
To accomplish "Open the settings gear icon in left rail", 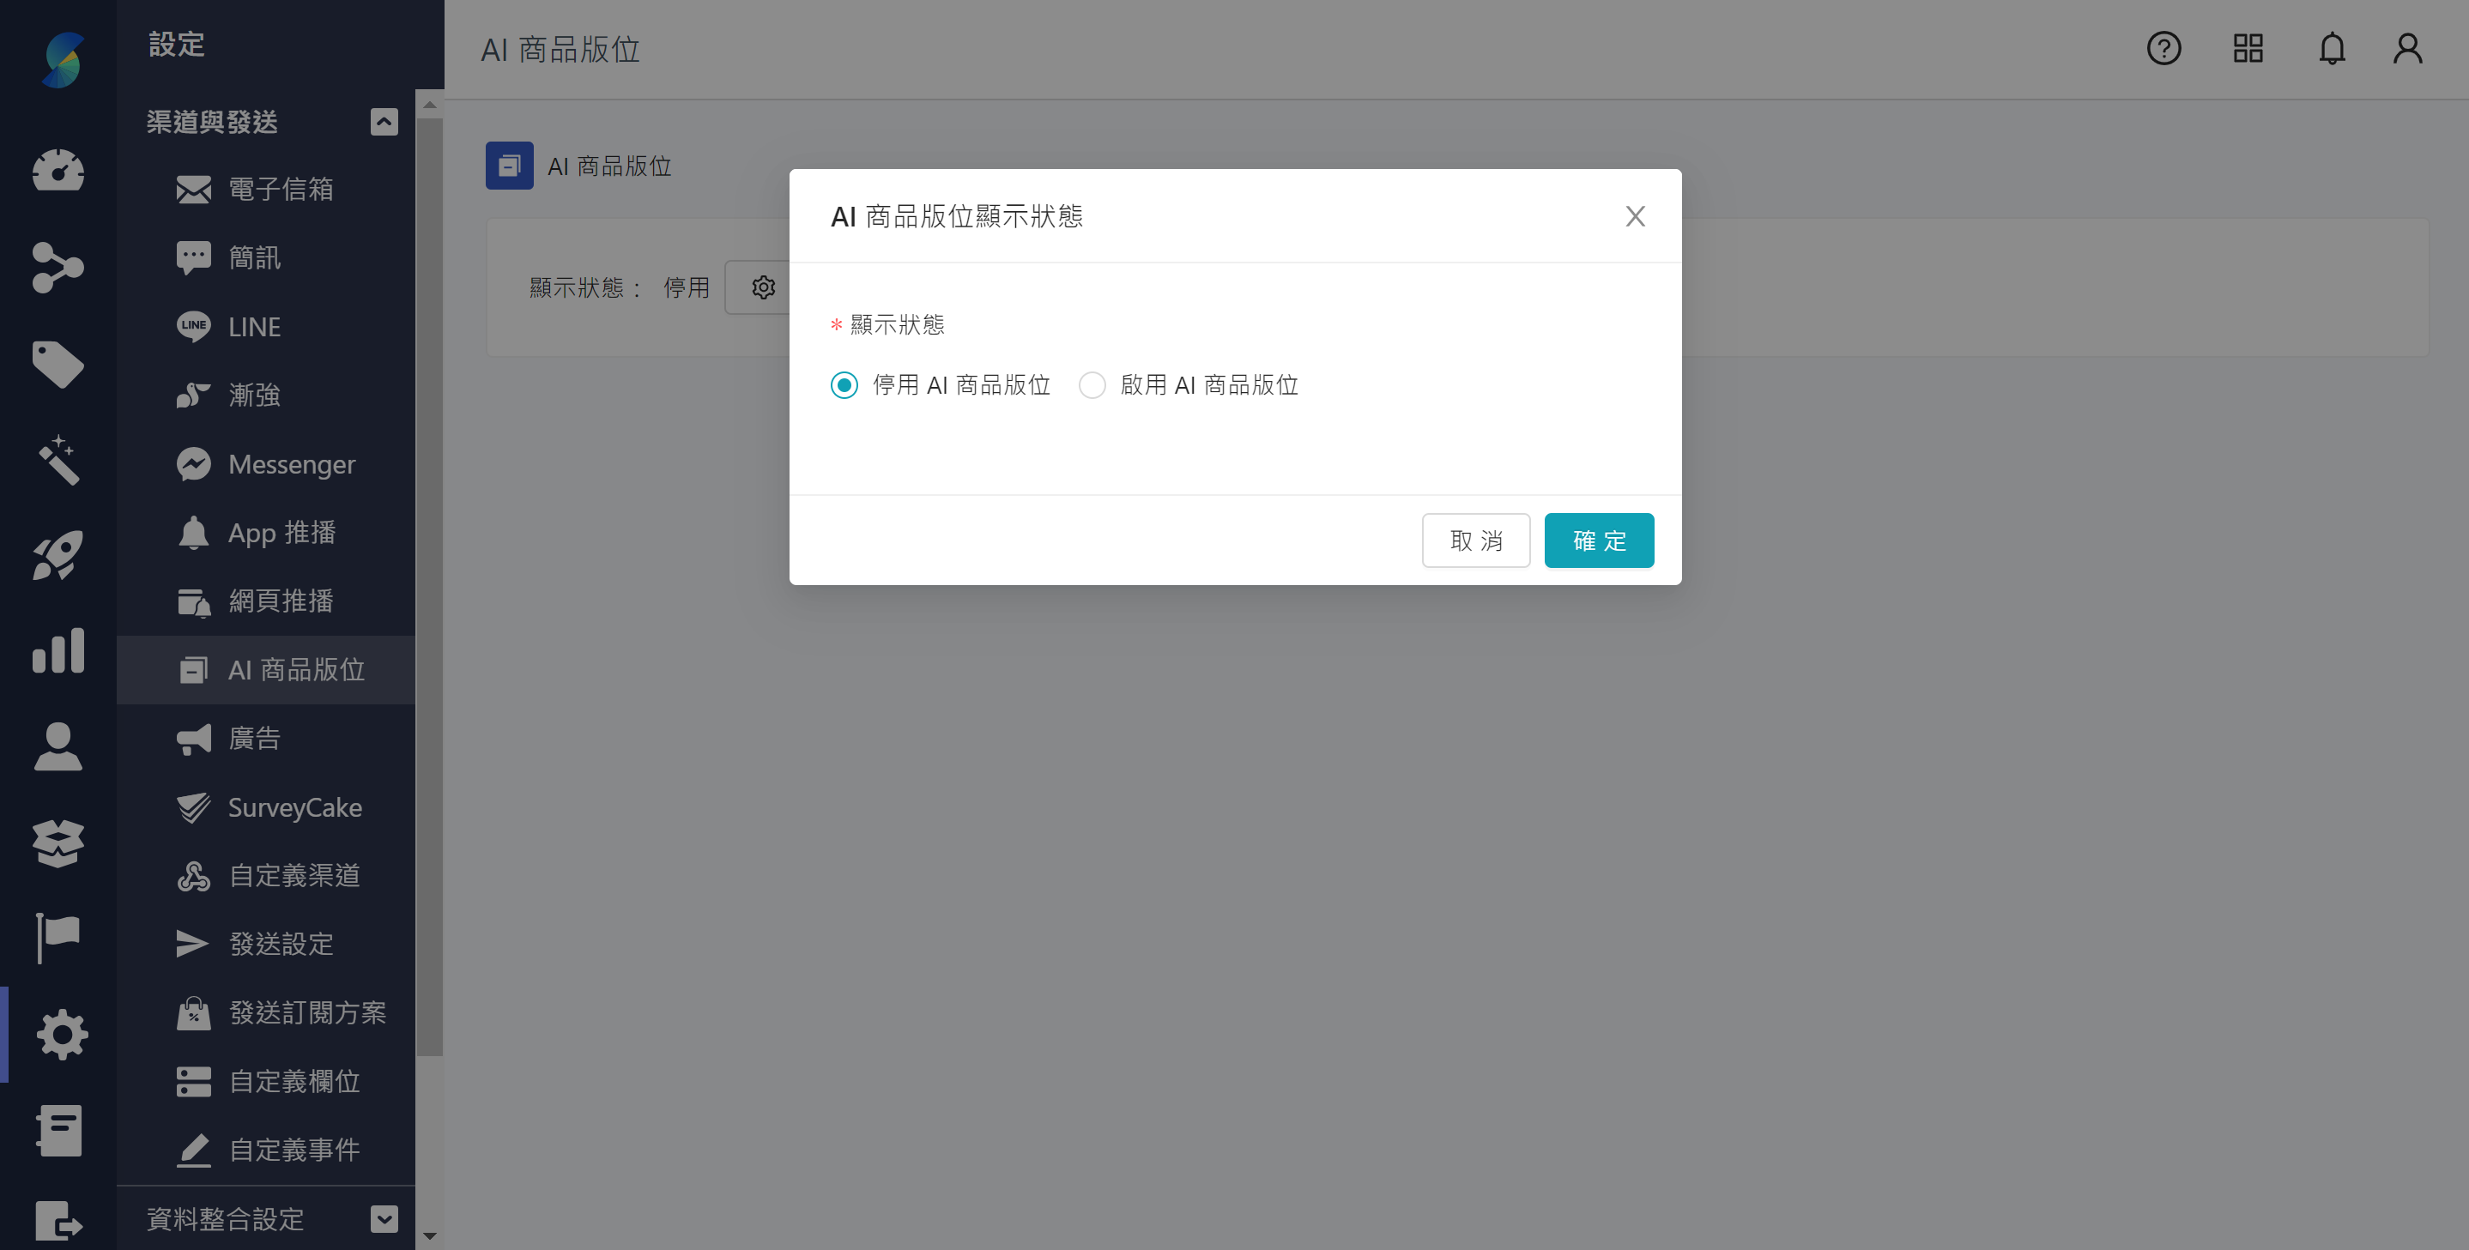I will [x=63, y=1035].
